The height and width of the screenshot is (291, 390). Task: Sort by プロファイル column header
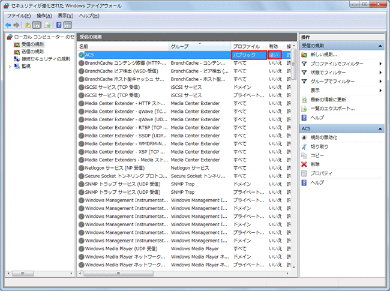tap(249, 47)
